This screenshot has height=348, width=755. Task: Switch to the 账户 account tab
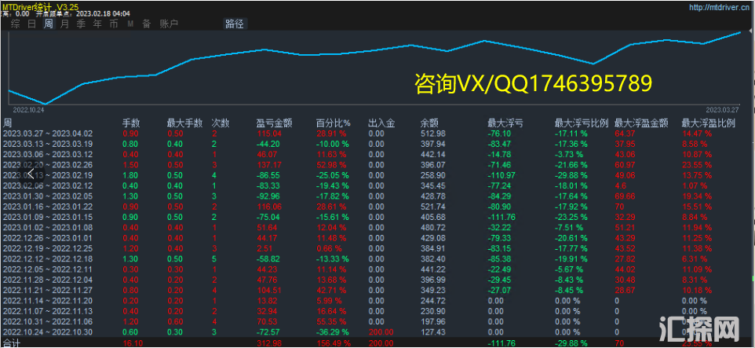[x=169, y=24]
